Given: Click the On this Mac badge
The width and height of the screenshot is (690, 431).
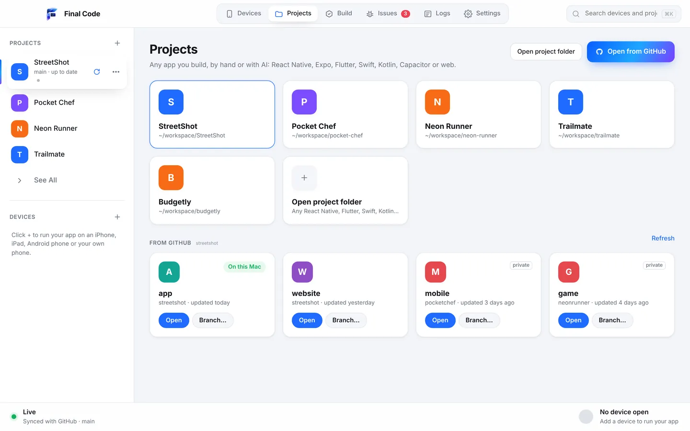Looking at the screenshot, I should (244, 267).
